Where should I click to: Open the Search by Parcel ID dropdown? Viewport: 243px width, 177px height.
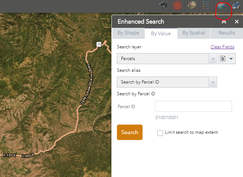(213, 82)
